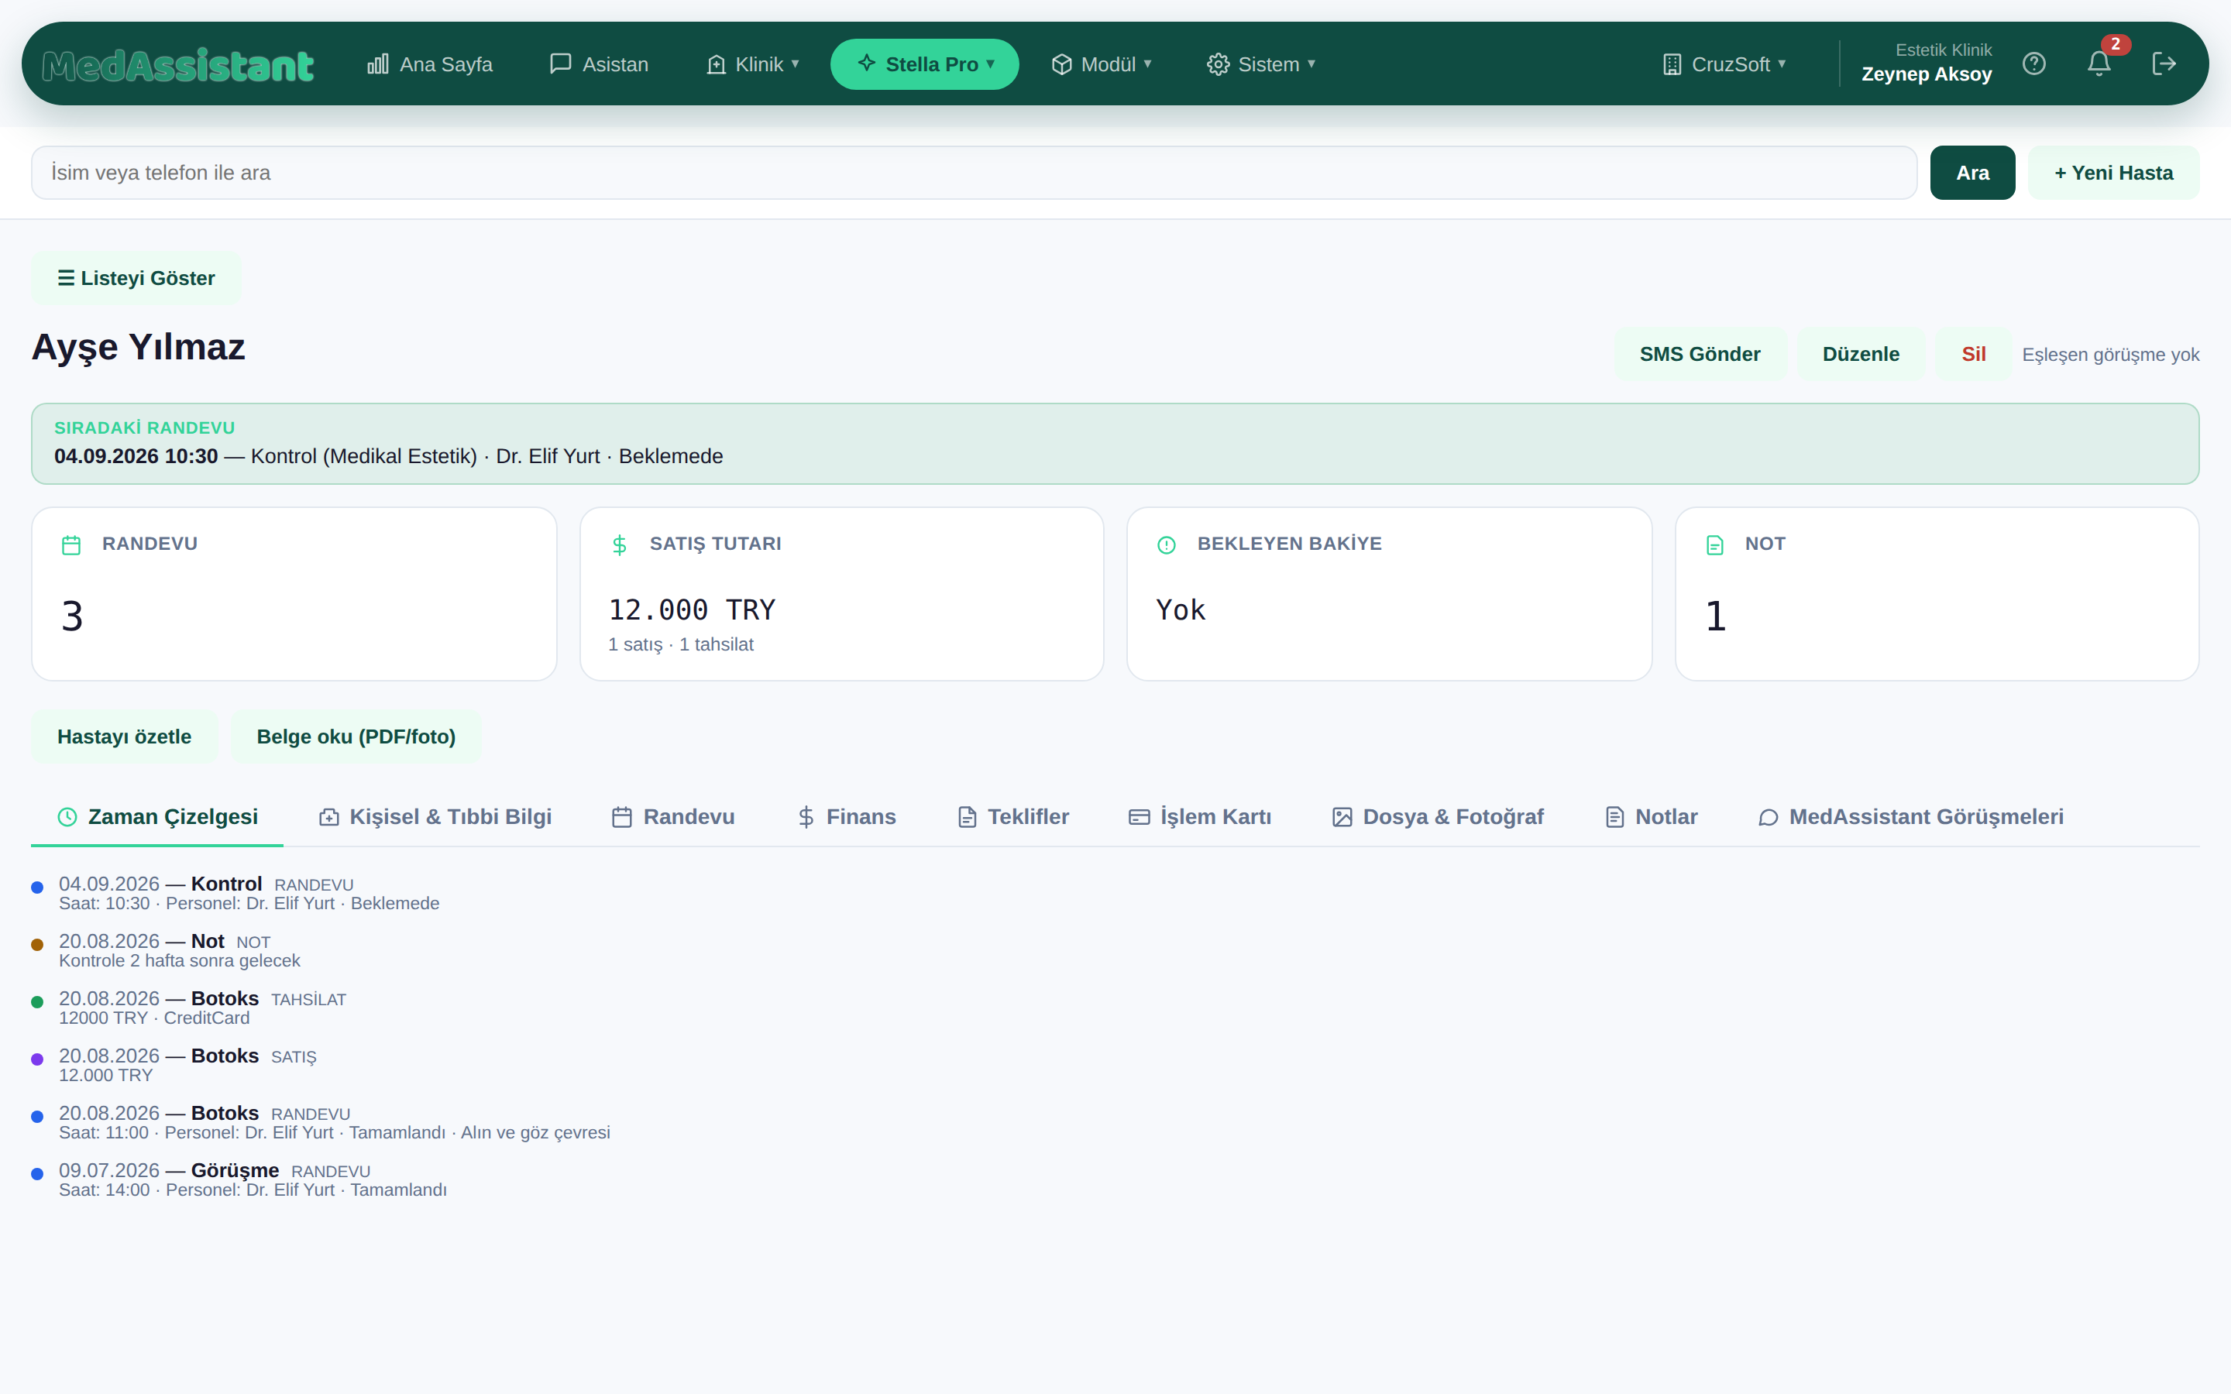Add a patient with + Yeni Hasta
Image resolution: width=2231 pixels, height=1394 pixels.
[x=2113, y=173]
